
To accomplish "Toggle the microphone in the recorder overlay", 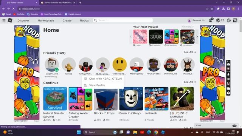I will coord(228,75).
